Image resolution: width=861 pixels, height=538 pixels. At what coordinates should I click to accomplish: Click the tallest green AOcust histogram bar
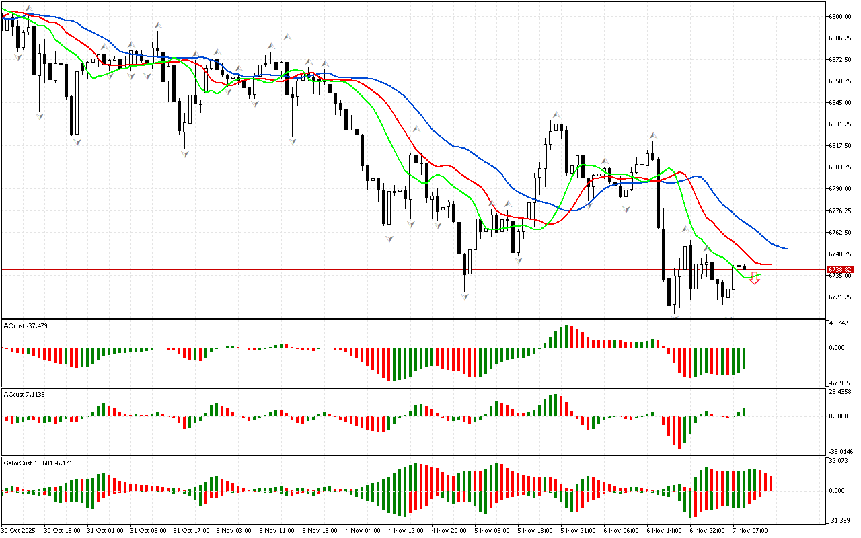pyautogui.click(x=566, y=336)
